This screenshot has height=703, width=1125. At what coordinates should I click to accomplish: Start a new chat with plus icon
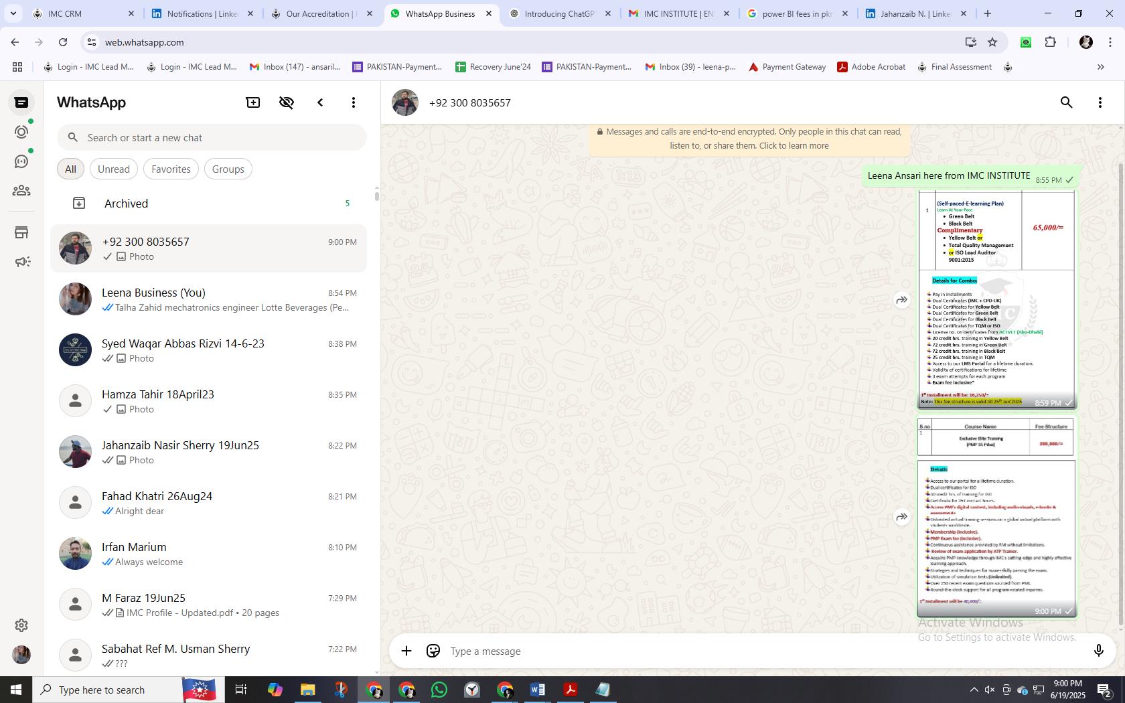click(x=253, y=102)
